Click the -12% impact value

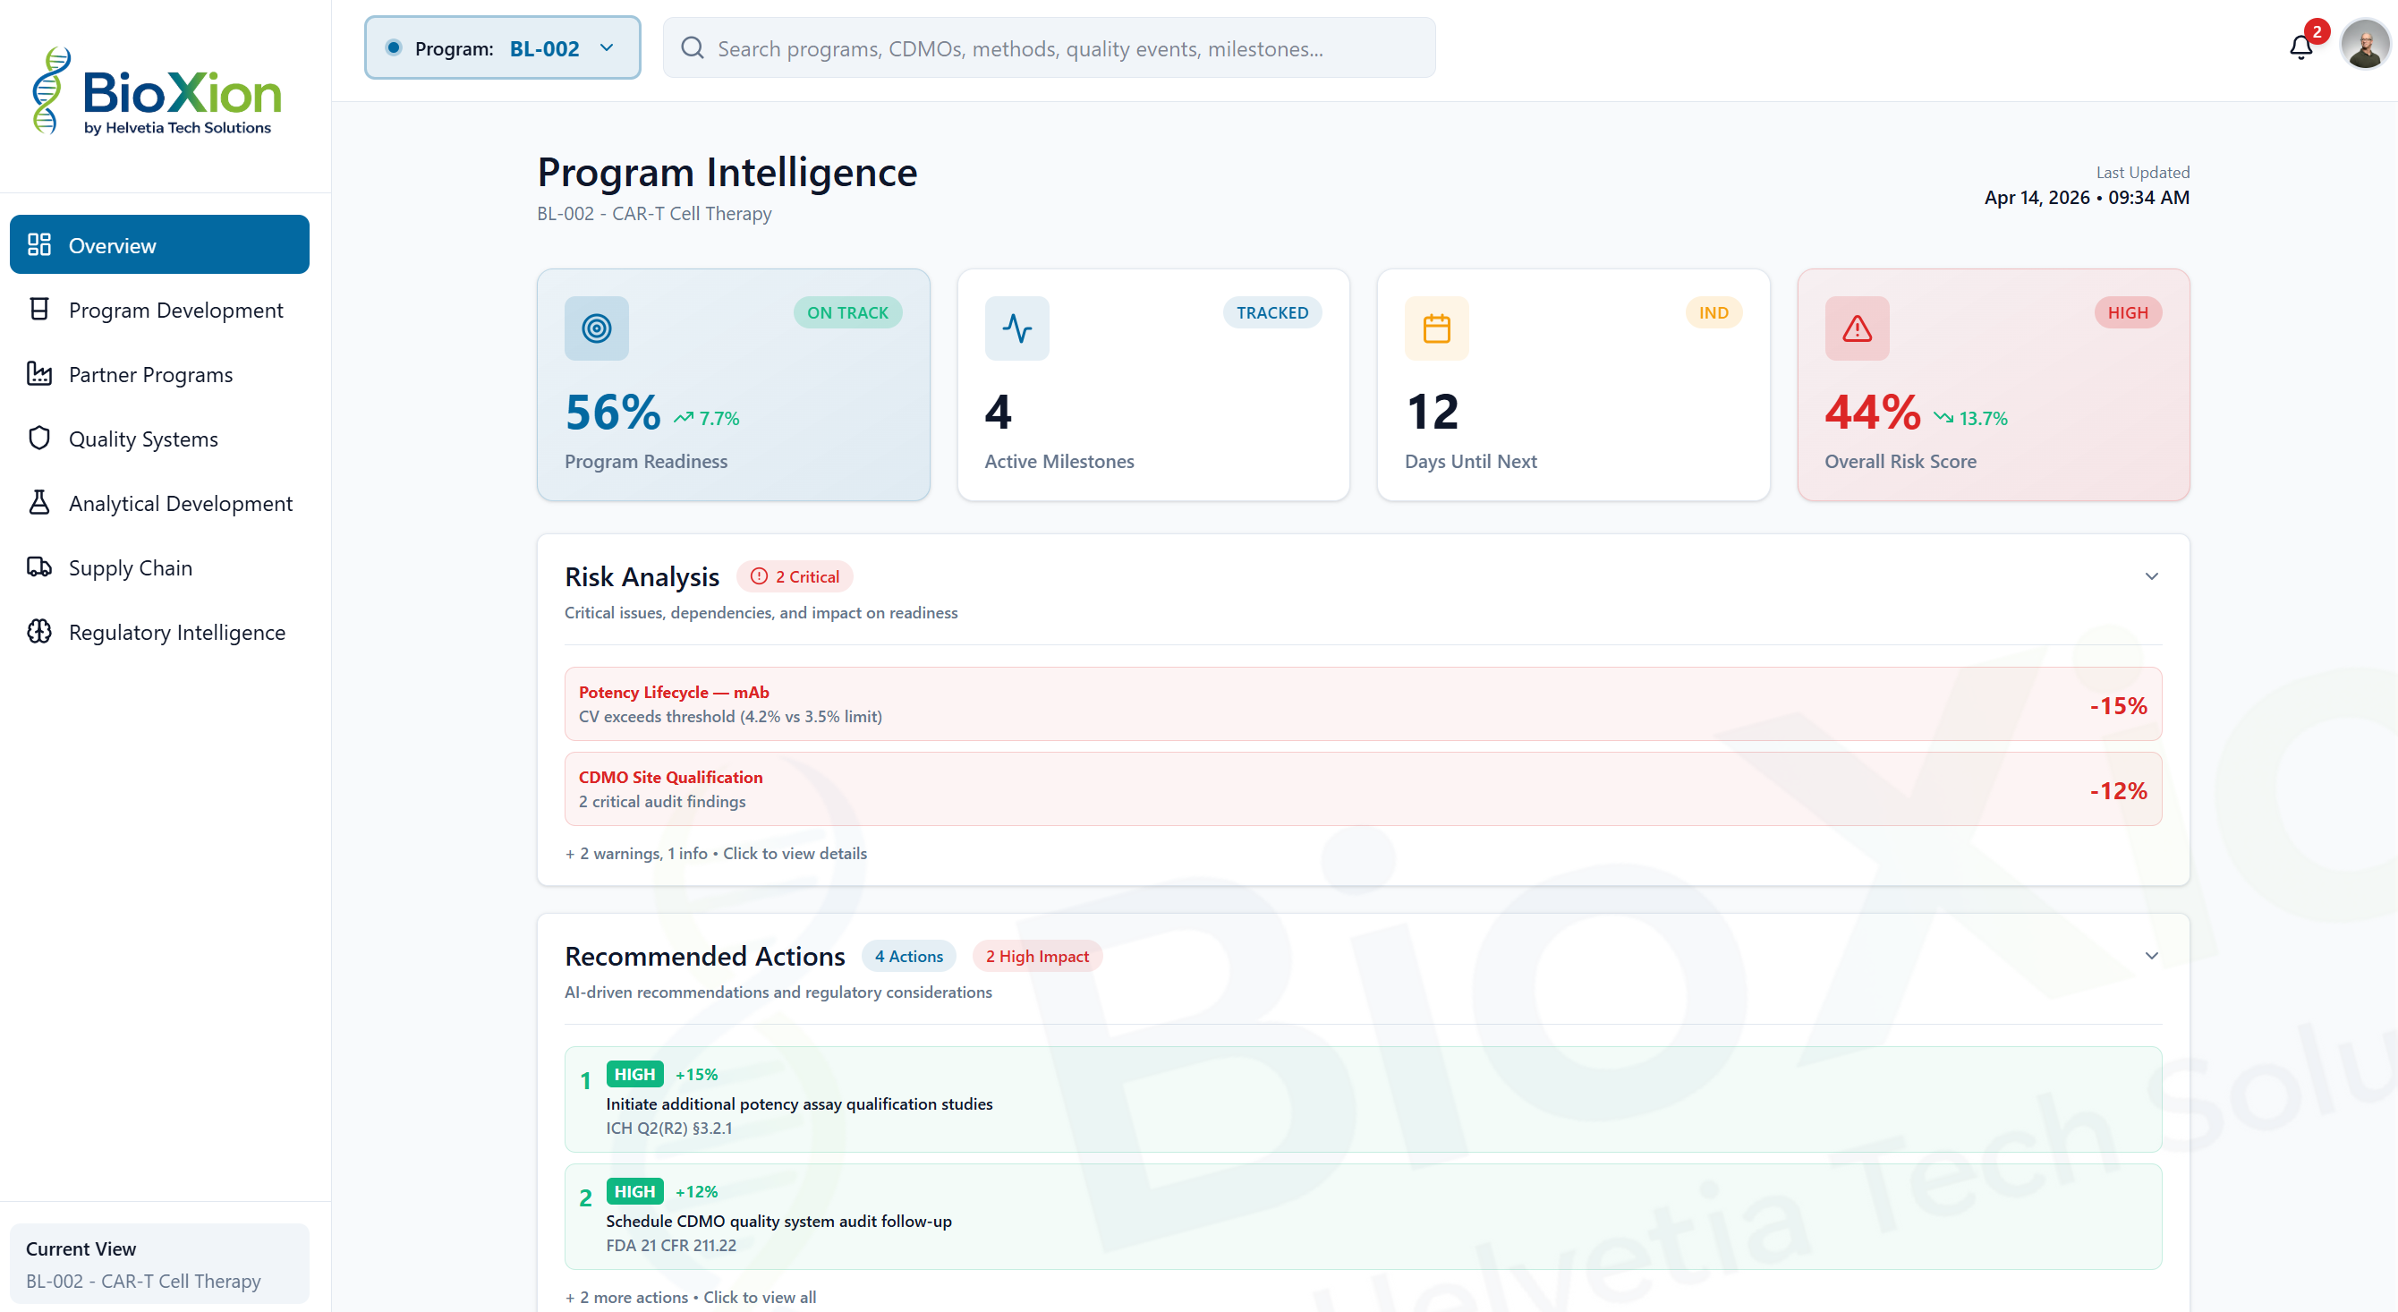coord(2118,789)
